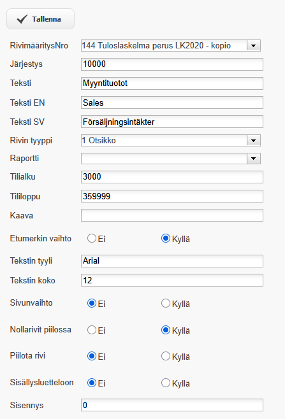Click the Tililoppu field with 359999
The height and width of the screenshot is (419, 285).
click(172, 196)
